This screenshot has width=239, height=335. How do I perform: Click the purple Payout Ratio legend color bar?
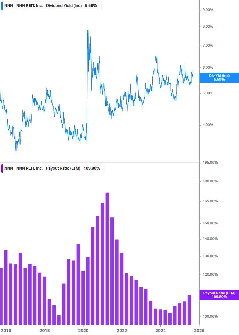point(2,168)
